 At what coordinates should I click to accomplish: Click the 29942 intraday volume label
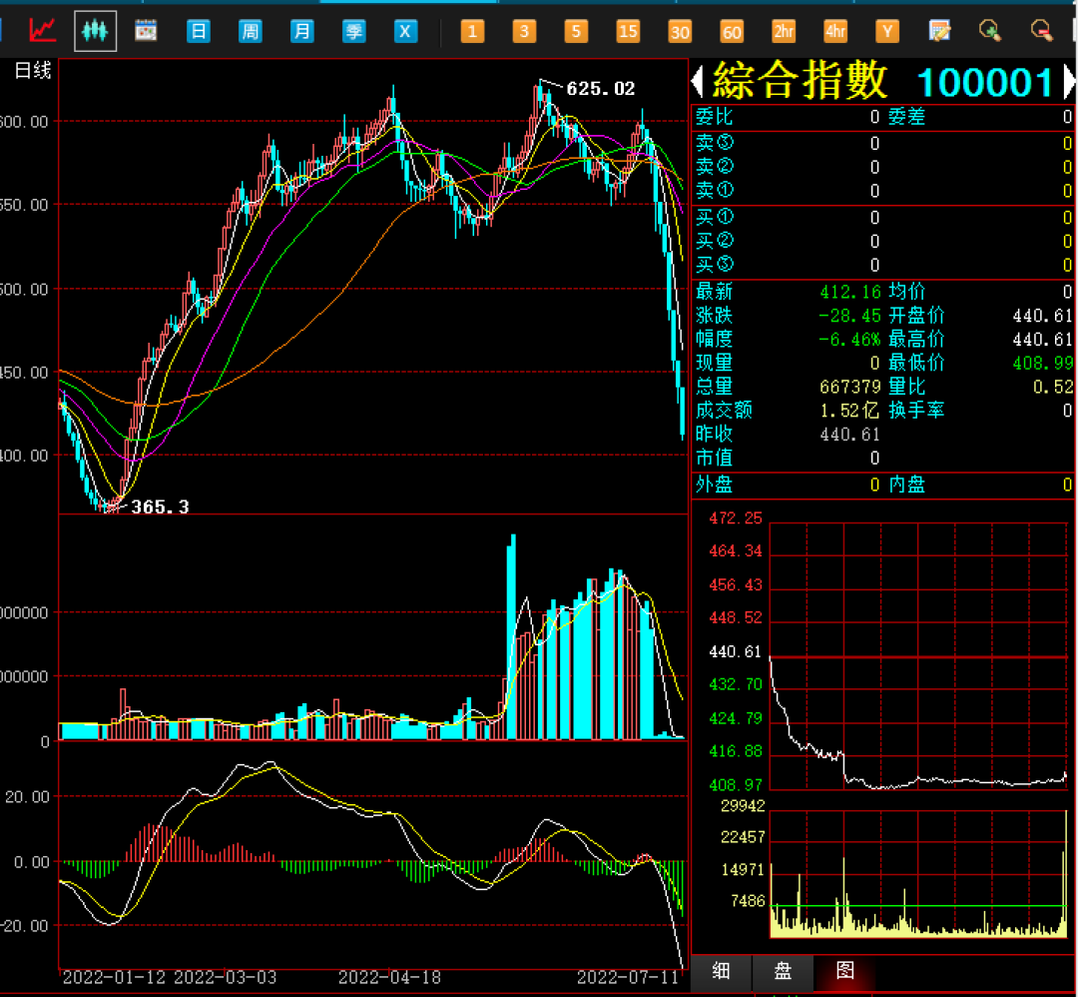[743, 806]
